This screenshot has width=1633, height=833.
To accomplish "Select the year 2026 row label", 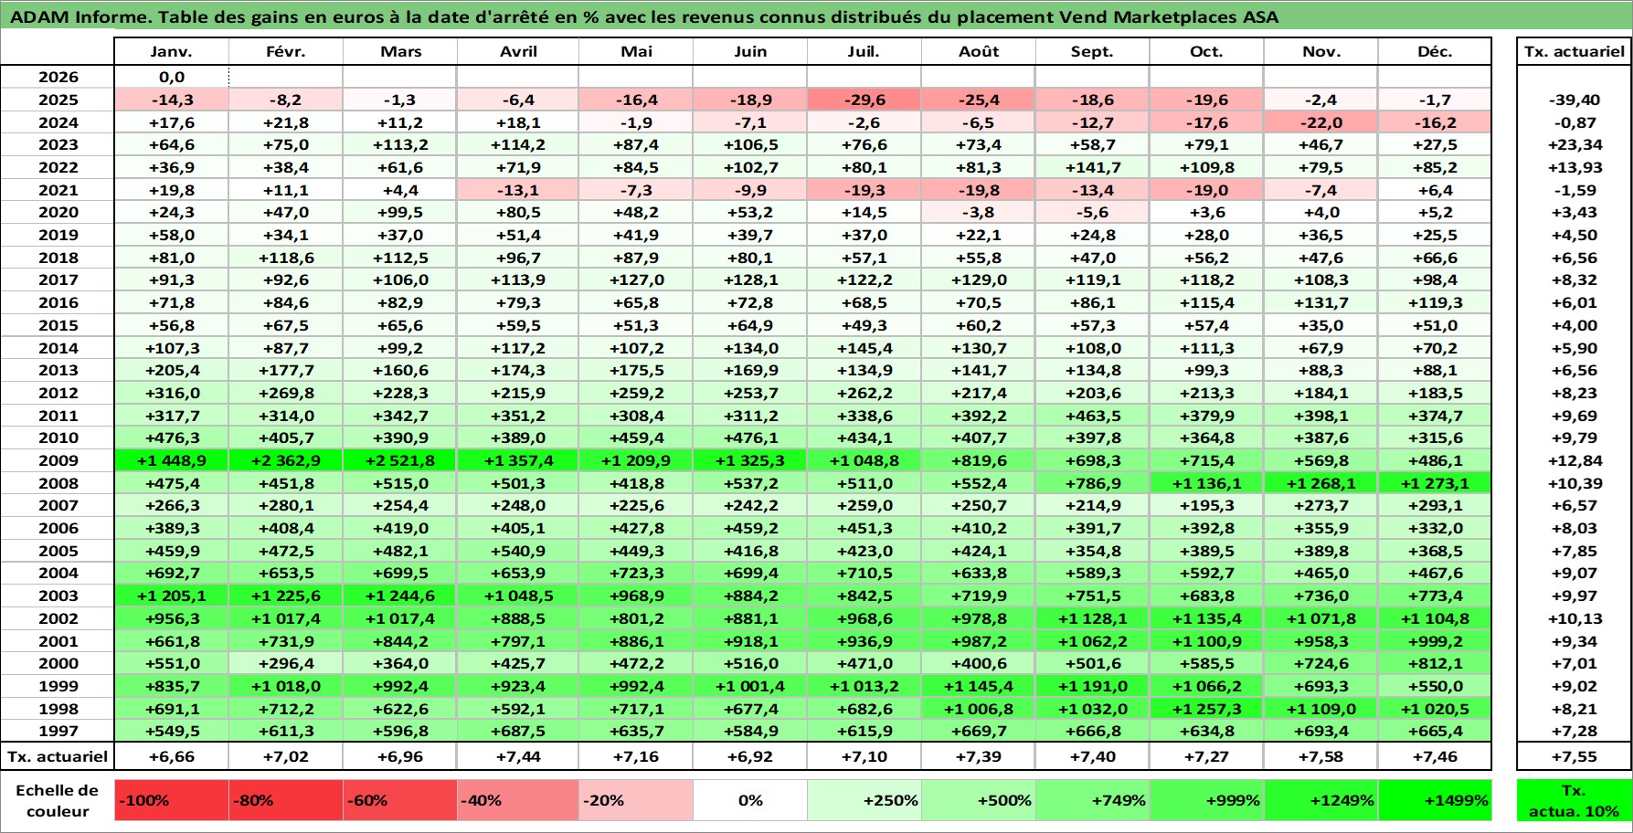I will tap(58, 78).
